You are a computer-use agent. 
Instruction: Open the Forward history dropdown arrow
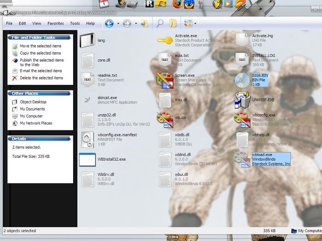tap(136, 23)
